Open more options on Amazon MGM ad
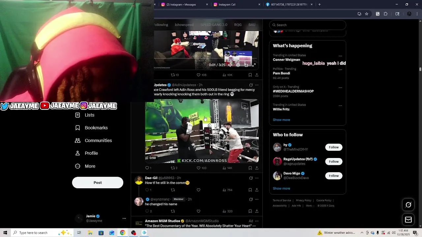The height and width of the screenshot is (237, 422). click(257, 221)
